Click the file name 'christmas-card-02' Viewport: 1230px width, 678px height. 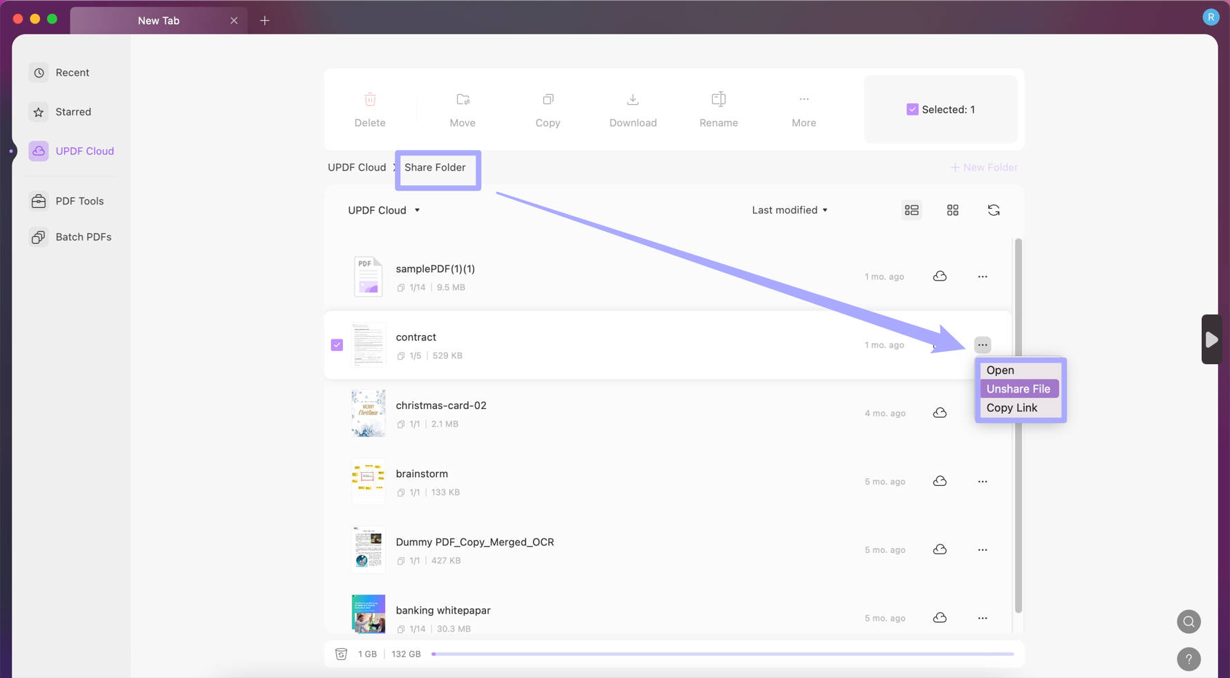click(x=441, y=406)
